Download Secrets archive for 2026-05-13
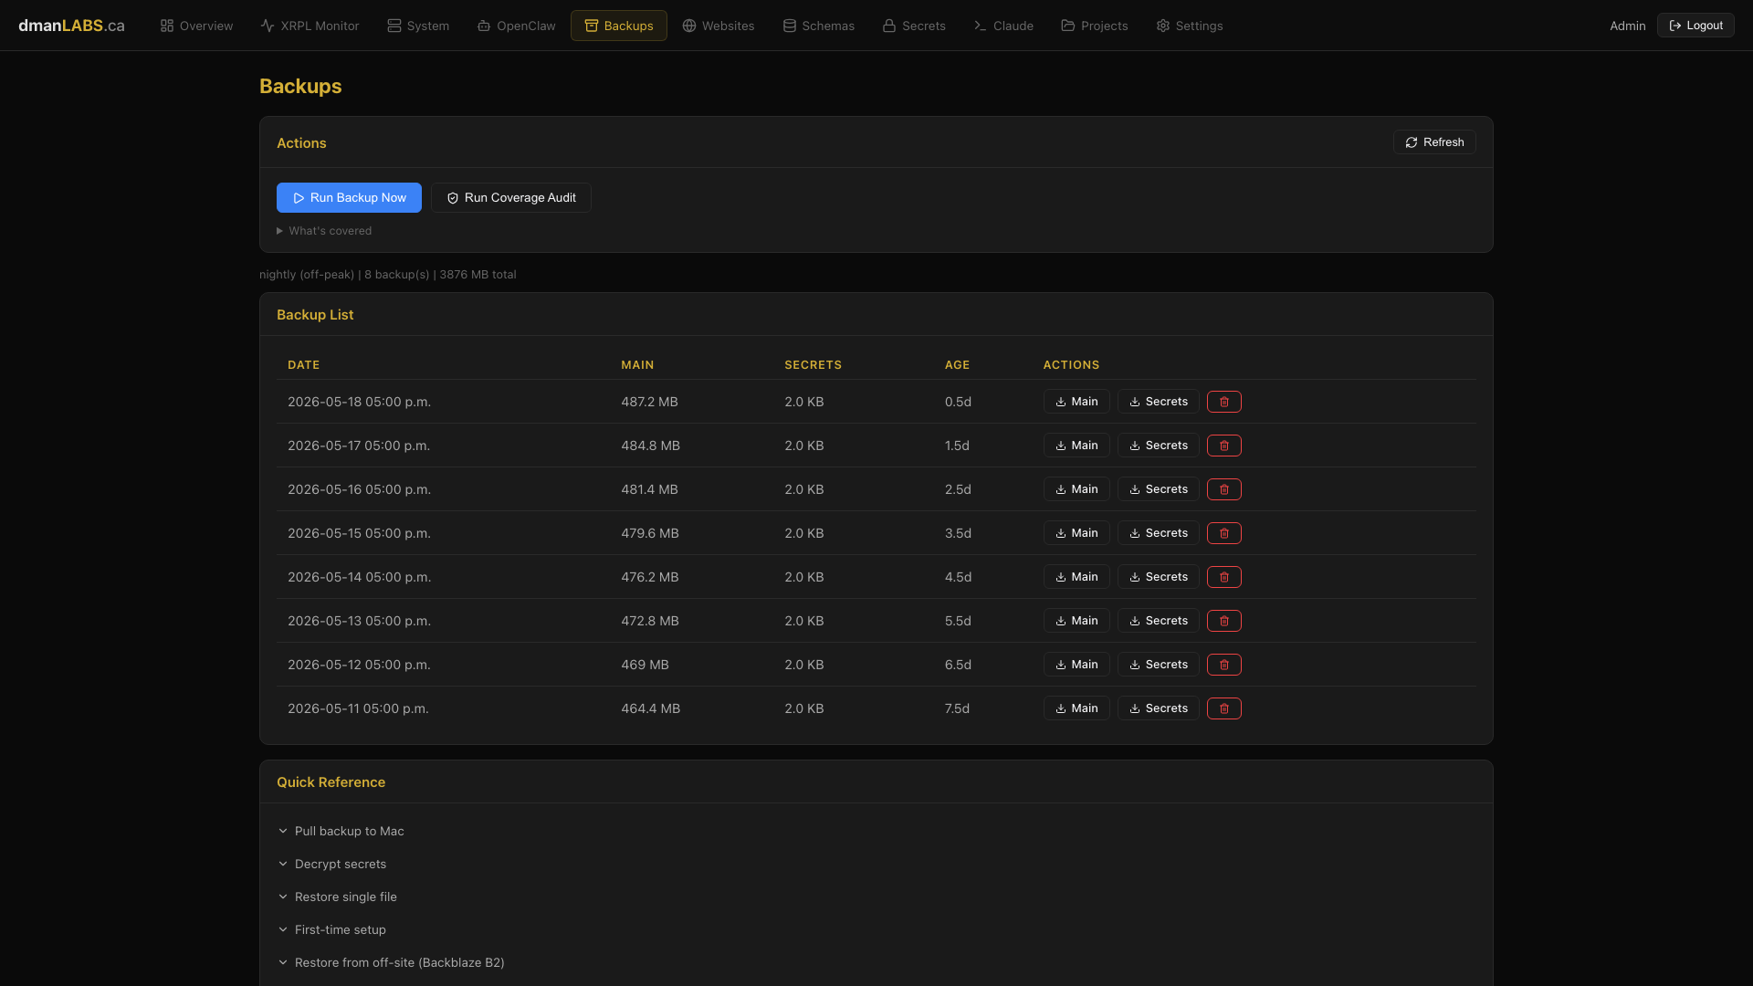 tap(1158, 621)
